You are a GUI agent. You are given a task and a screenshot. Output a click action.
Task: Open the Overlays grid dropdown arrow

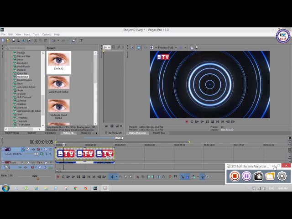[185, 47]
